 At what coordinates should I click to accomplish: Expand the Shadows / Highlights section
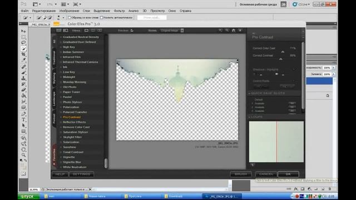tap(294, 69)
